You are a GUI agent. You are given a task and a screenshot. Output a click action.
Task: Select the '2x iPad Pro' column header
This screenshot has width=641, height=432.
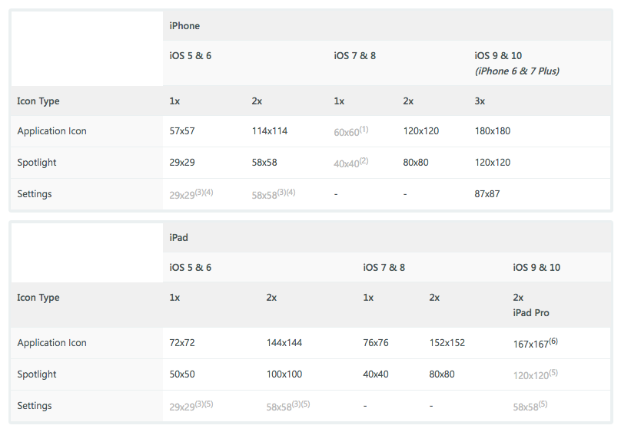pyautogui.click(x=531, y=305)
